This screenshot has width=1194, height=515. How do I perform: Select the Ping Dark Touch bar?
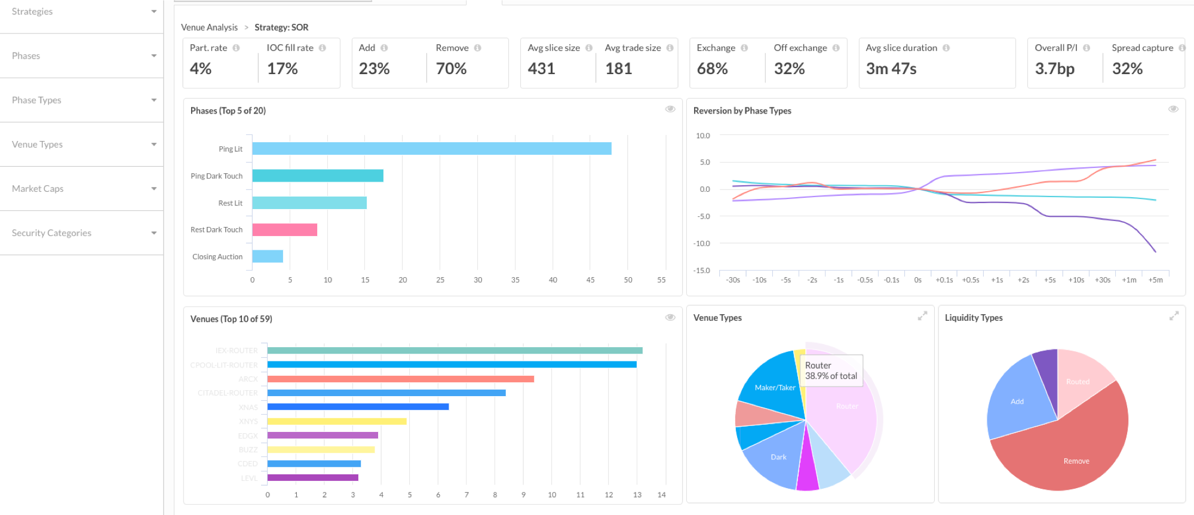tap(318, 176)
